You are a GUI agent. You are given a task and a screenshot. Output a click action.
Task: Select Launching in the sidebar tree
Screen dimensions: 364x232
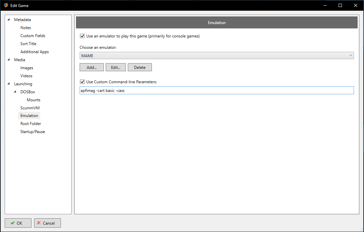pyautogui.click(x=23, y=84)
